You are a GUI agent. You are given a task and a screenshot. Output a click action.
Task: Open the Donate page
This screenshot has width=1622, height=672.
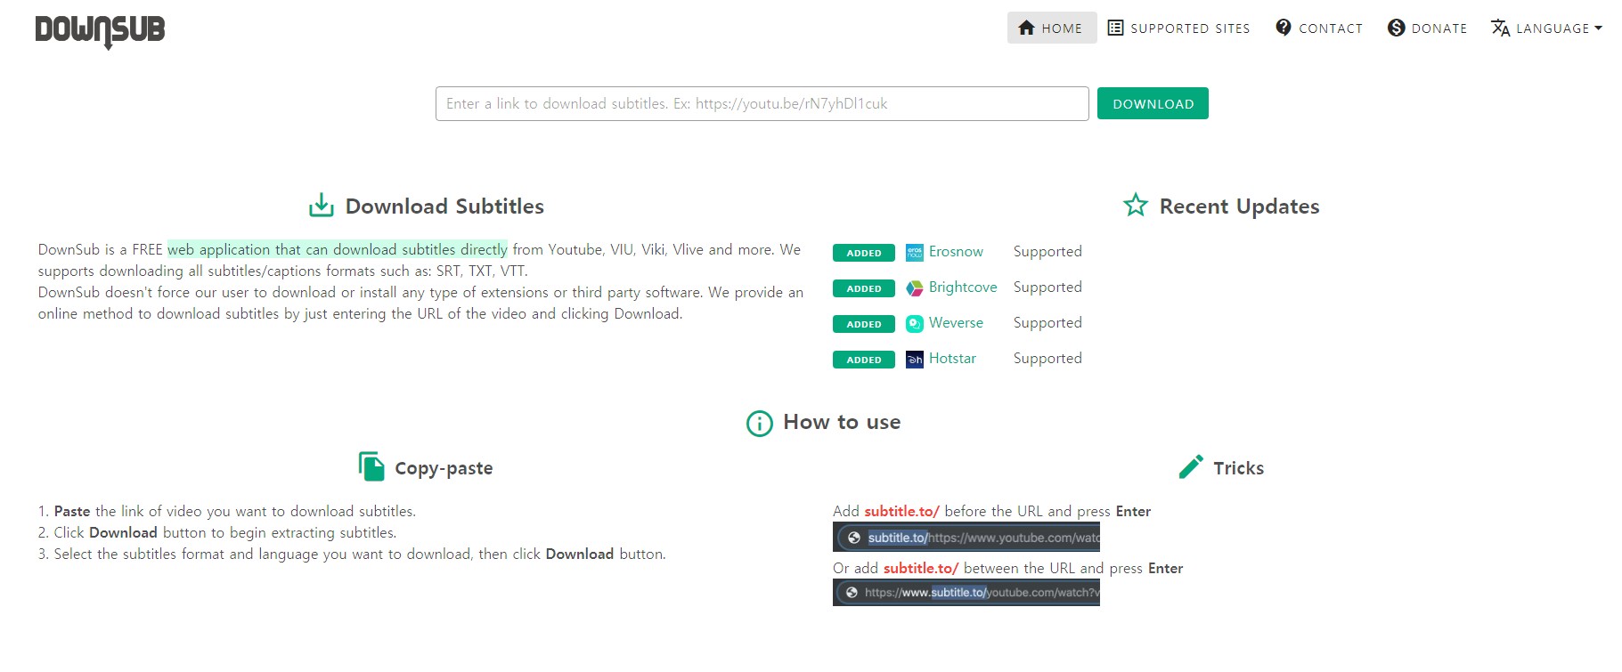pos(1428,28)
